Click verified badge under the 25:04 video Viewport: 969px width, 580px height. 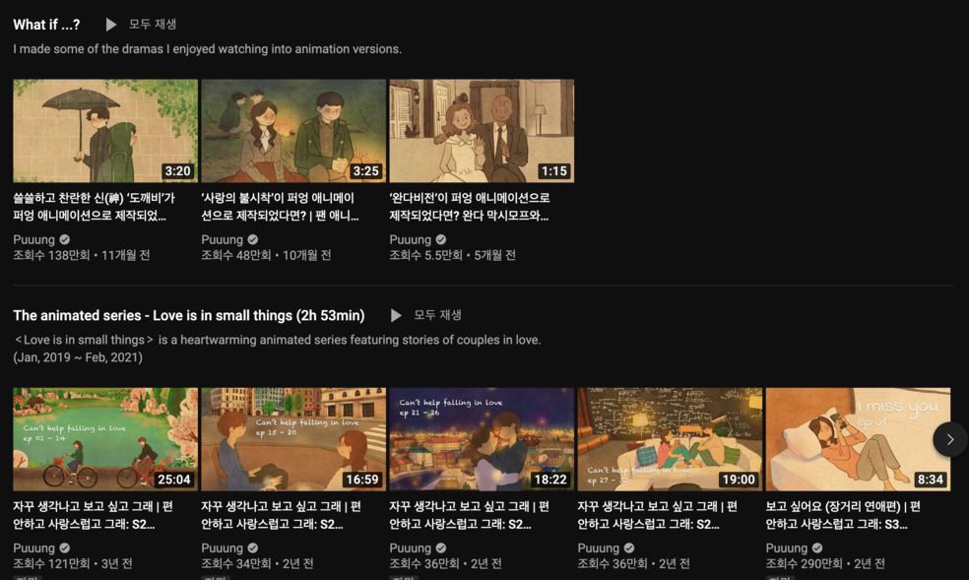tap(65, 548)
